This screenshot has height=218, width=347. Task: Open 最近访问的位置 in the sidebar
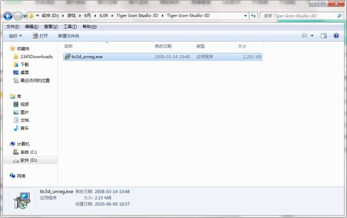click(x=35, y=81)
